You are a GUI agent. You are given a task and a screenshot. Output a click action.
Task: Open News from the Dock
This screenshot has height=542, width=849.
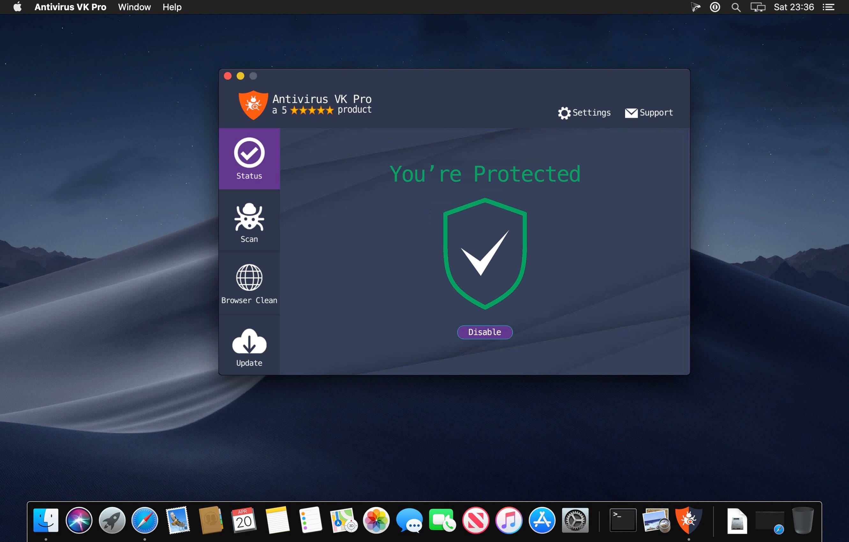(476, 520)
